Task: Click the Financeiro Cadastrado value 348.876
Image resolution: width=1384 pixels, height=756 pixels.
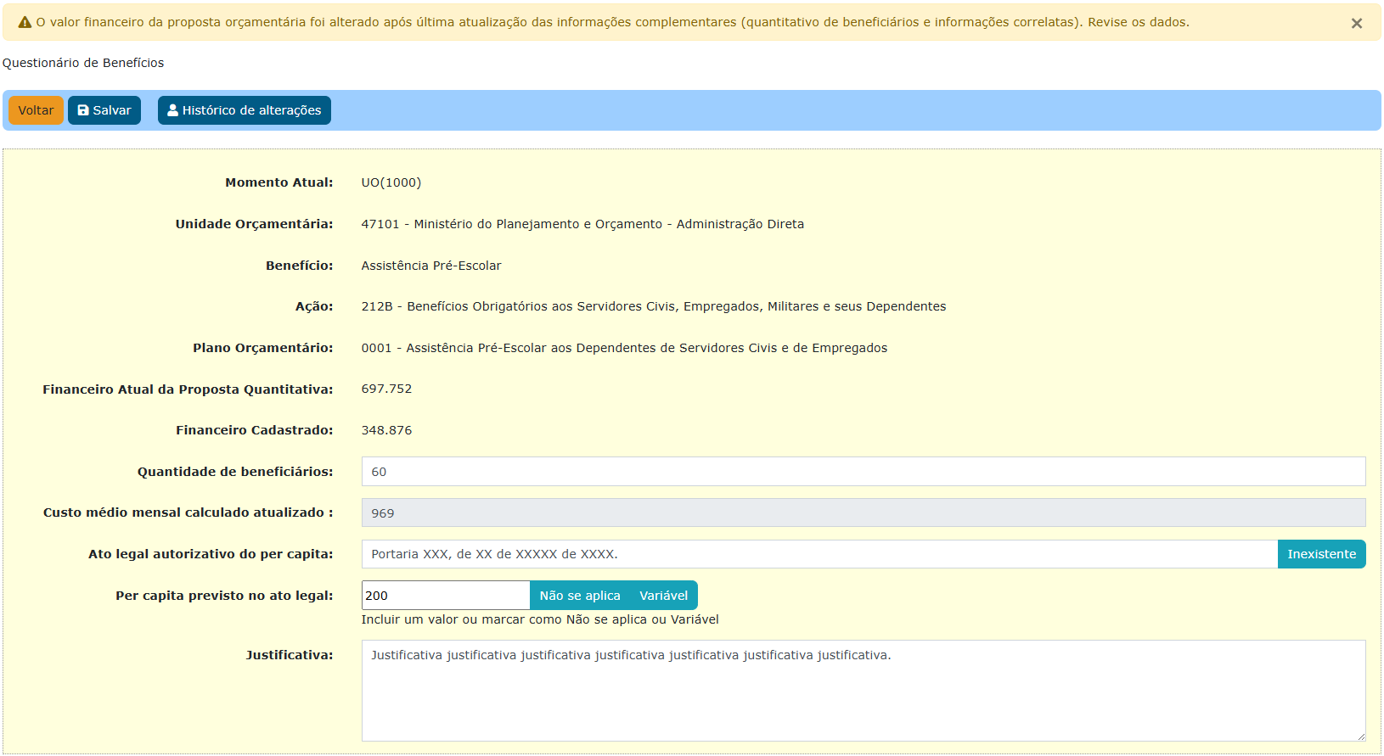Action: tap(386, 430)
